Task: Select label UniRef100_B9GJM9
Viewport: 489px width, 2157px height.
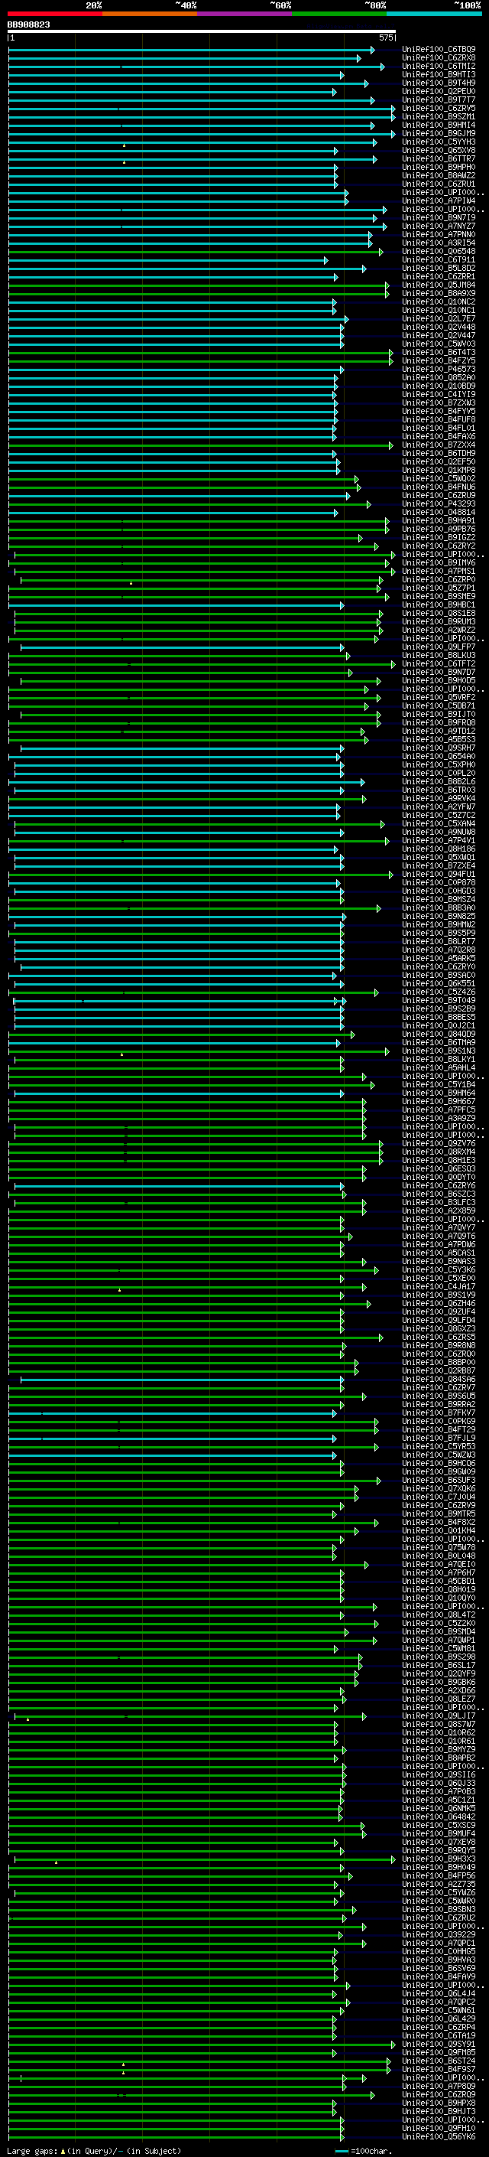Action: coord(439,134)
